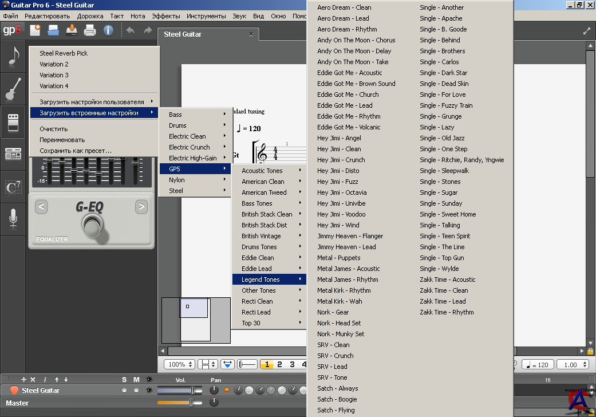Open the mastering rack panel icon
This screenshot has height=417, width=596.
pyautogui.click(x=13, y=154)
